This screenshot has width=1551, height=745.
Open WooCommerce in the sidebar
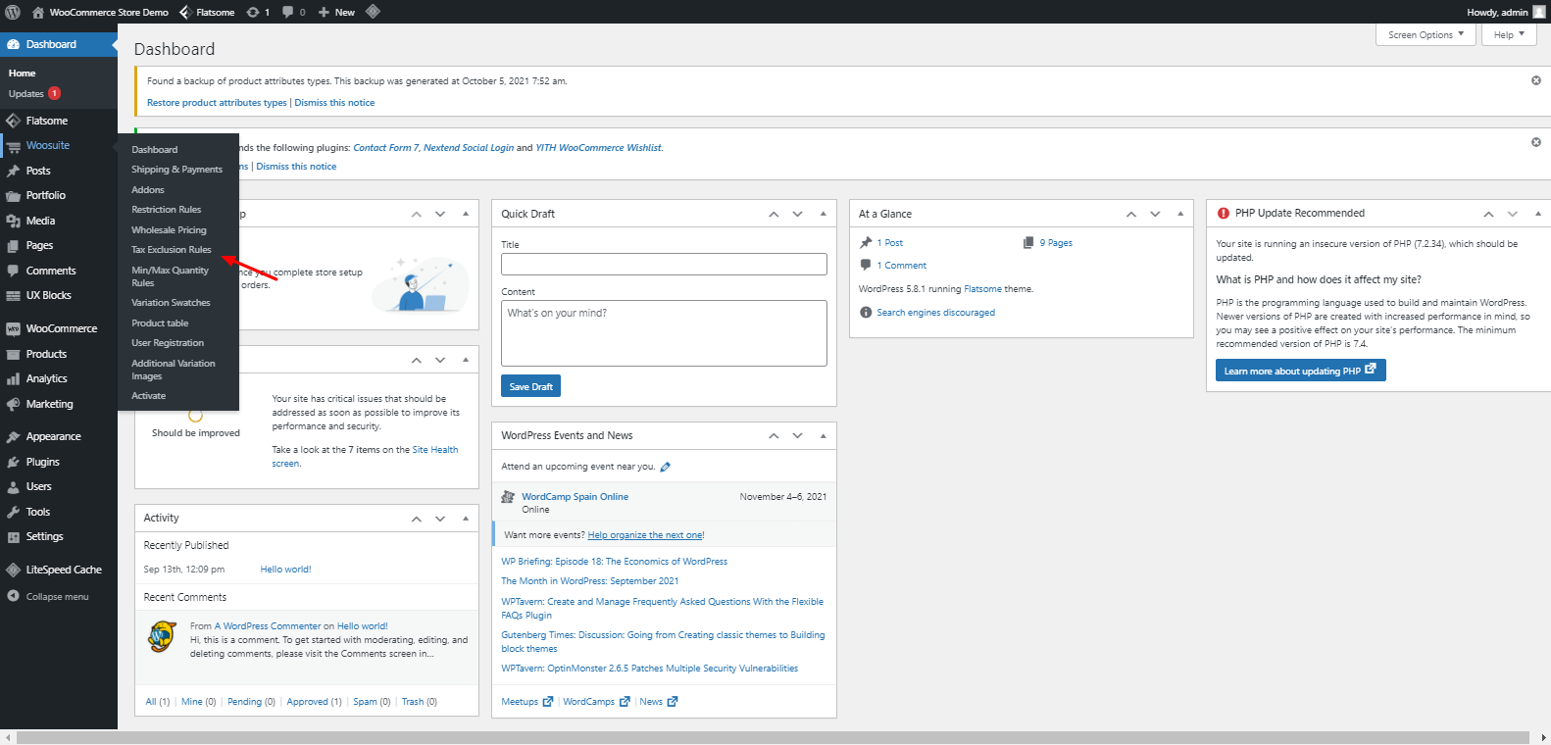(59, 328)
